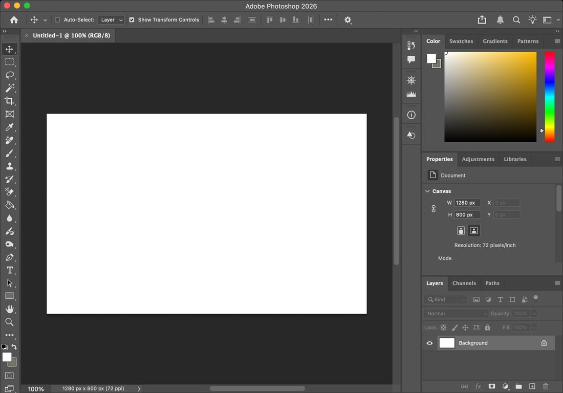Pick a color from the color spectrum strip
Image resolution: width=563 pixels, height=393 pixels.
pyautogui.click(x=550, y=97)
